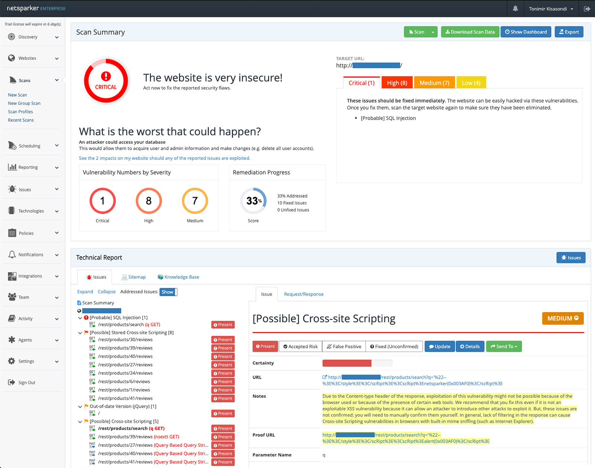Click the notification bell icon

(x=515, y=9)
